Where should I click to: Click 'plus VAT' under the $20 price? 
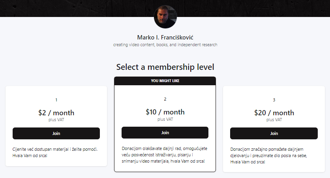click(x=274, y=120)
